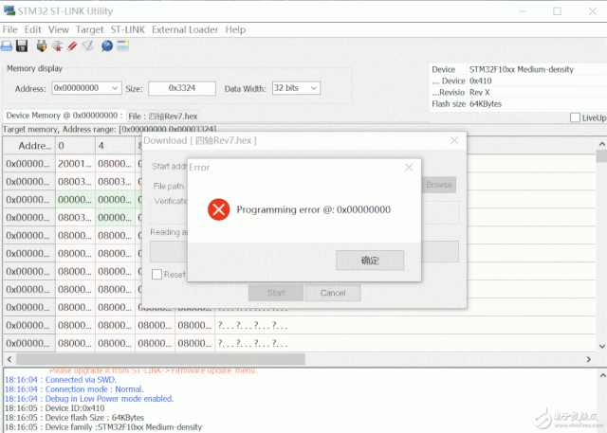Click the Start button in Download dialog
Image resolution: width=607 pixels, height=433 pixels.
(276, 293)
